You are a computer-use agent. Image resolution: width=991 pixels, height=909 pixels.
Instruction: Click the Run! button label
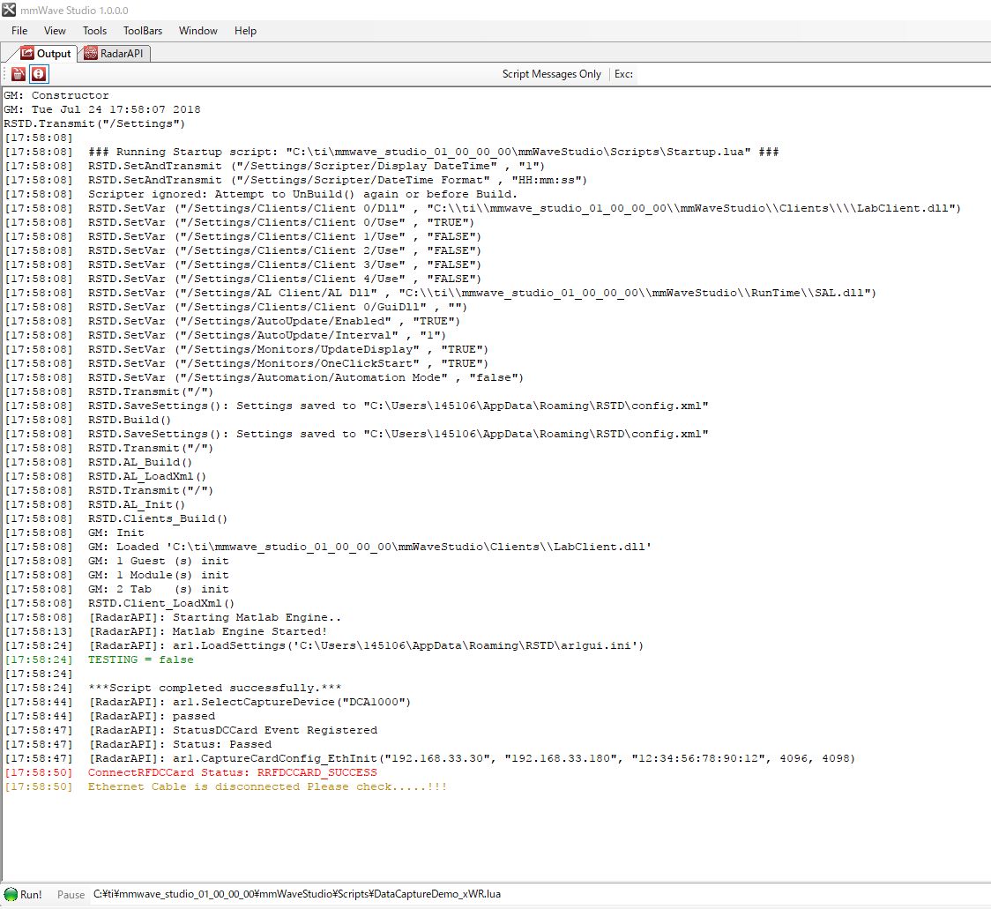click(31, 895)
